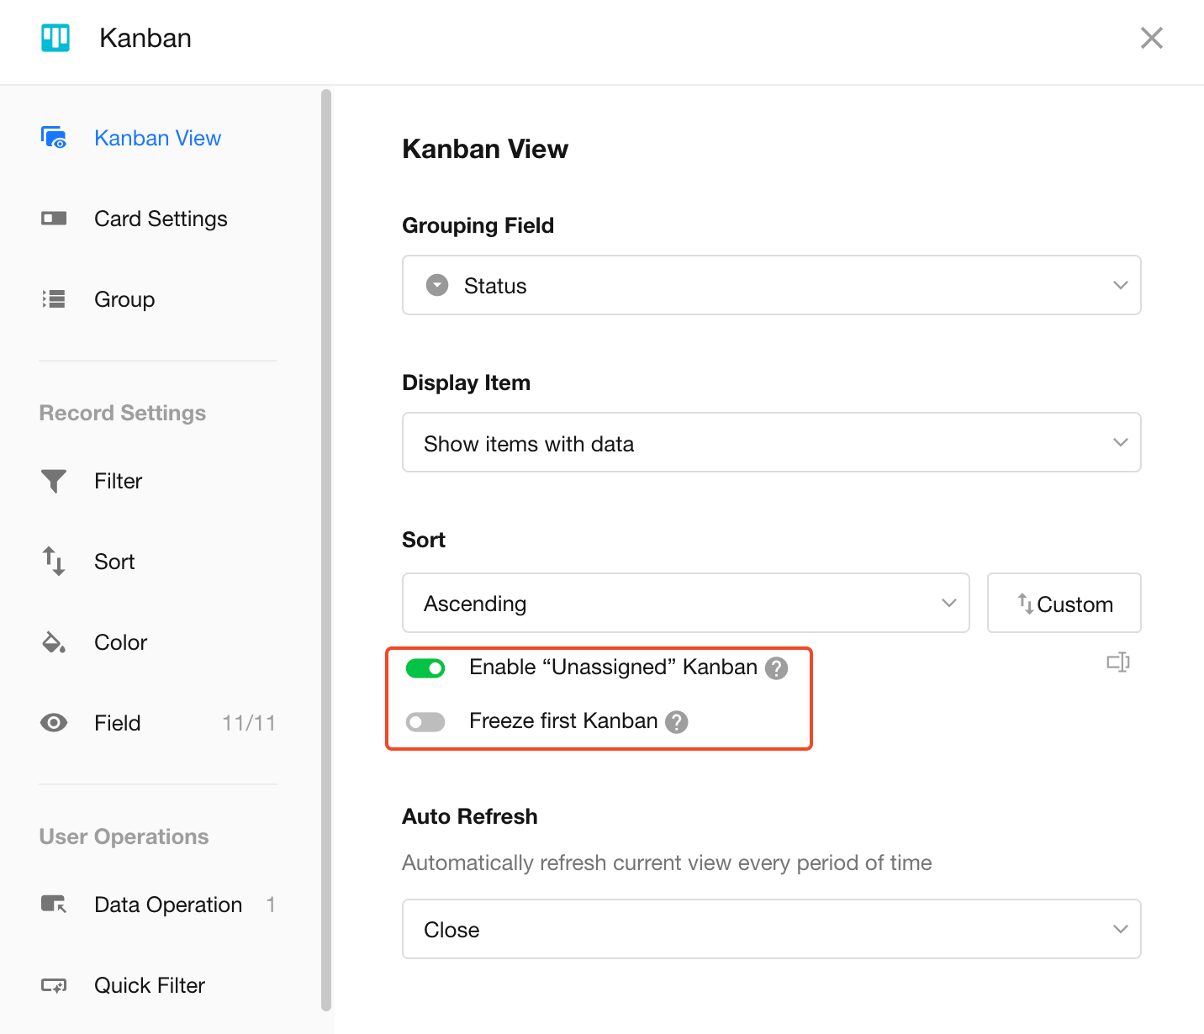Open help tooltip for Freeze first Kanban
Screen dimensions: 1204x1034
coord(677,722)
